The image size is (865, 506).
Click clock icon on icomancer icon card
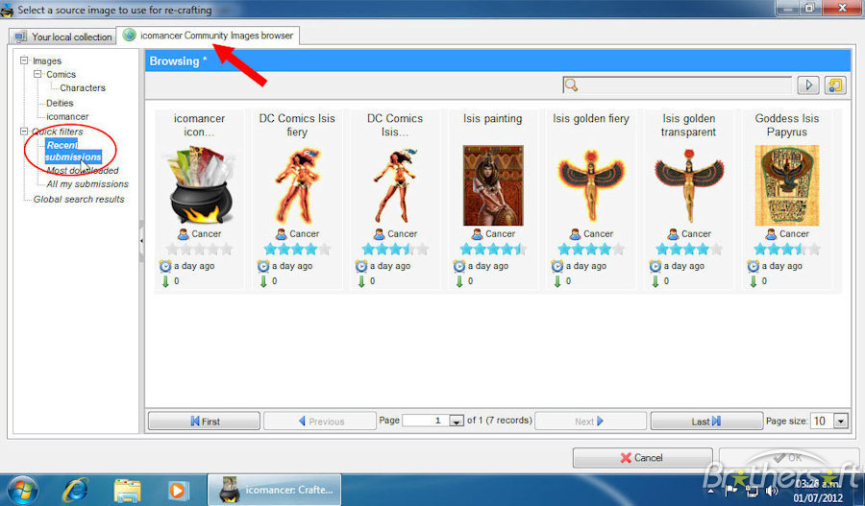(x=165, y=266)
